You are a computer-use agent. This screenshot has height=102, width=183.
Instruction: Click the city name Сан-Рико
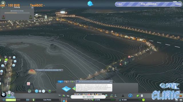coord(47,100)
